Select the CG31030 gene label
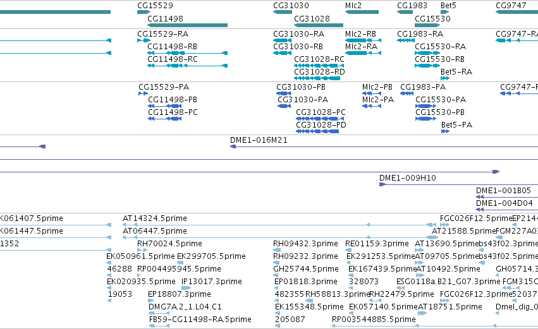Screen dimensions: 538x329 click(291, 6)
